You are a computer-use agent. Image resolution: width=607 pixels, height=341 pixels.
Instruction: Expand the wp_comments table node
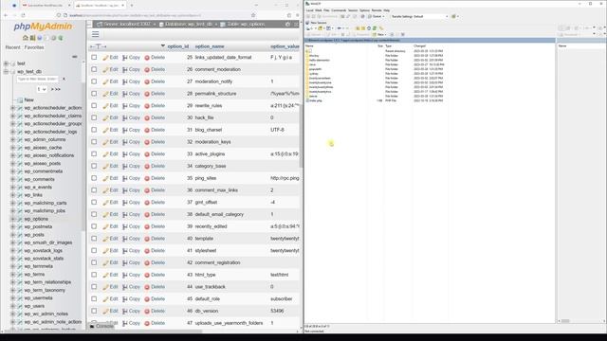coord(12,179)
